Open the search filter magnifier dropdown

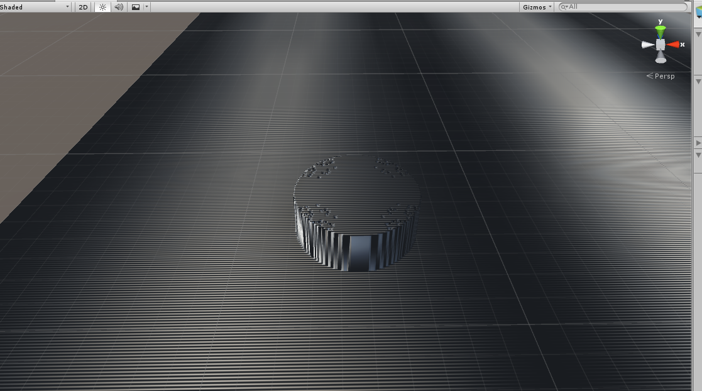pos(564,7)
